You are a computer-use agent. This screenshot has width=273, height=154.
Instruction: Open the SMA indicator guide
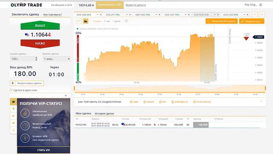click(134, 102)
